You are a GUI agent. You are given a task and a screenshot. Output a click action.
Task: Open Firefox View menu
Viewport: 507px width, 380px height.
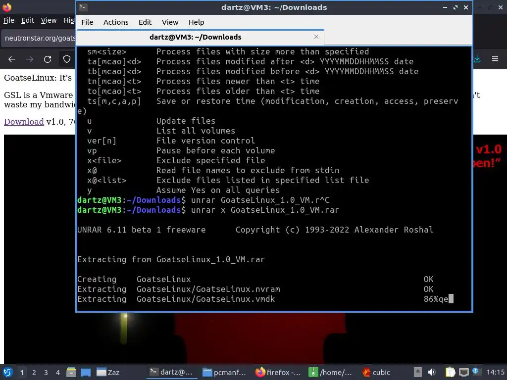click(49, 20)
